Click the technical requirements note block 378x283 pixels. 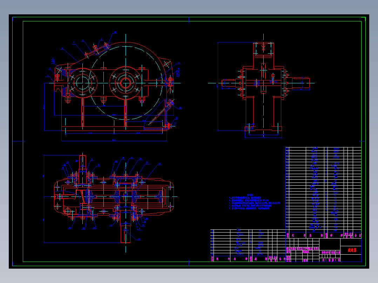(254, 202)
